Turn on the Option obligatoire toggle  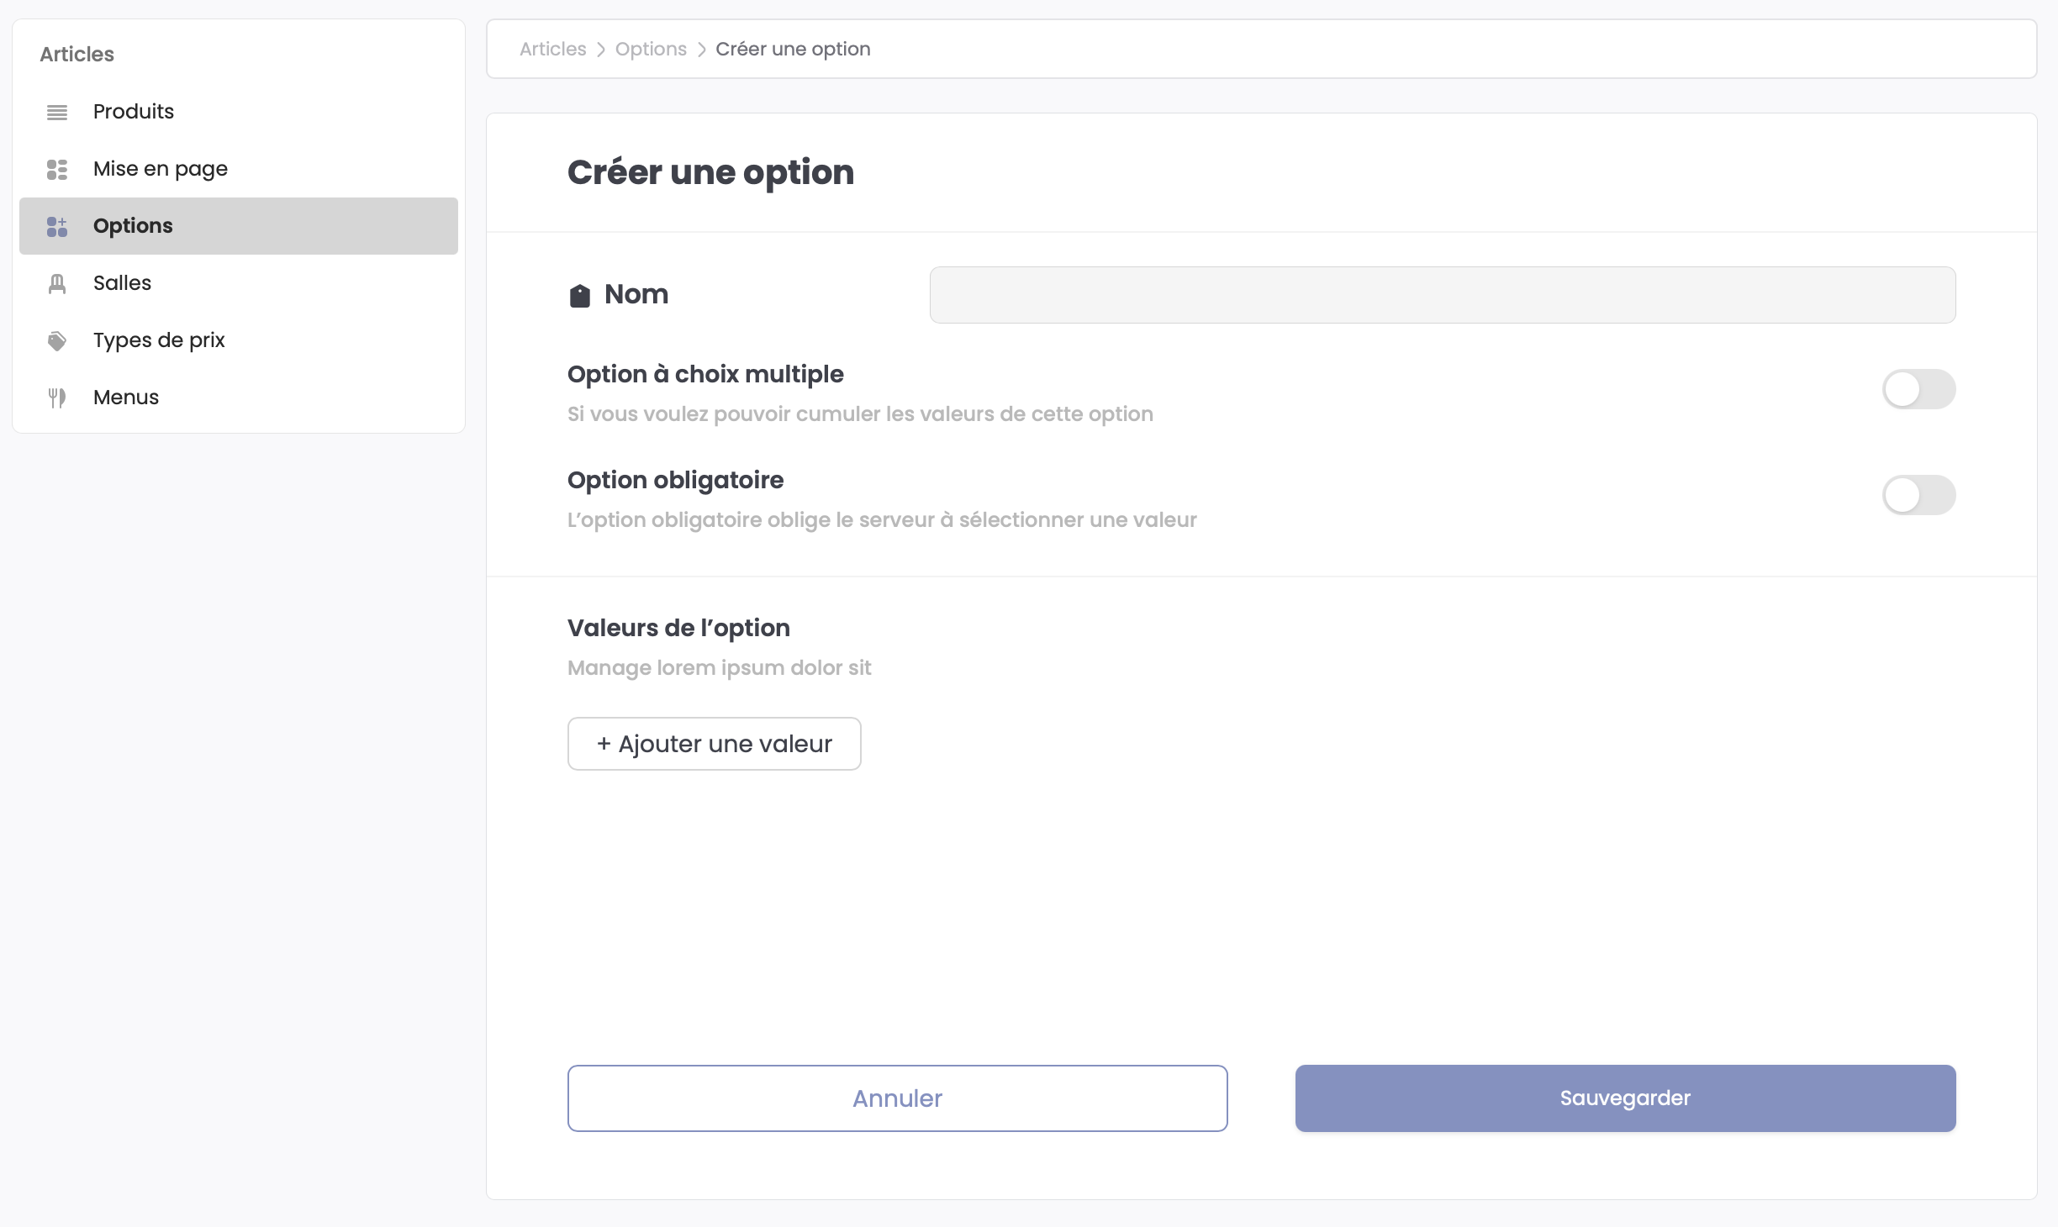click(1918, 495)
